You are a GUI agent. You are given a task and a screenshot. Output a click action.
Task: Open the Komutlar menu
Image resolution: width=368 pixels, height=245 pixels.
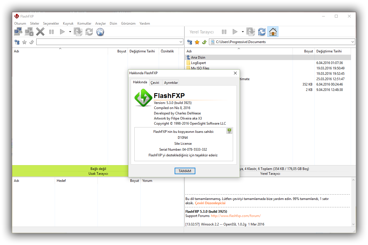pyautogui.click(x=84, y=24)
